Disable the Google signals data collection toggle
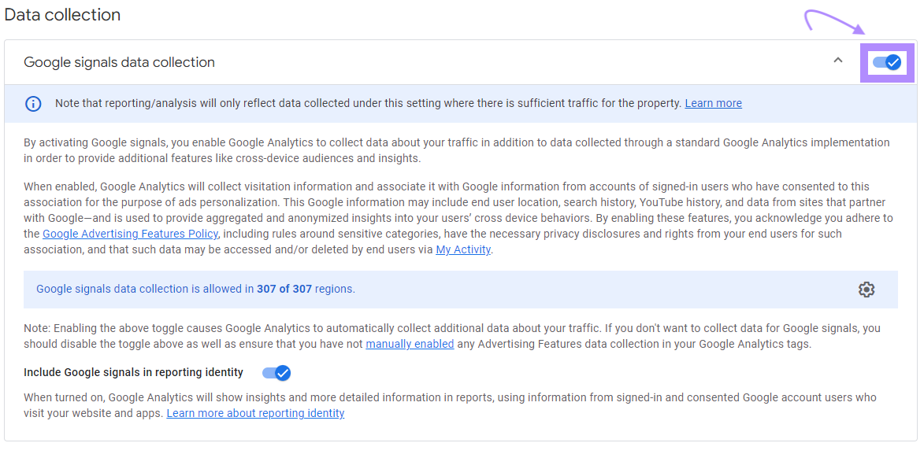The width and height of the screenshot is (924, 454). tap(887, 62)
